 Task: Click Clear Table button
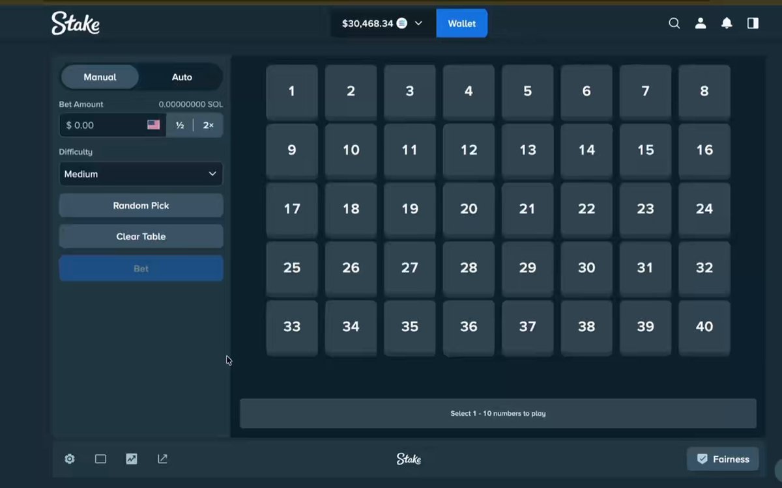141,237
